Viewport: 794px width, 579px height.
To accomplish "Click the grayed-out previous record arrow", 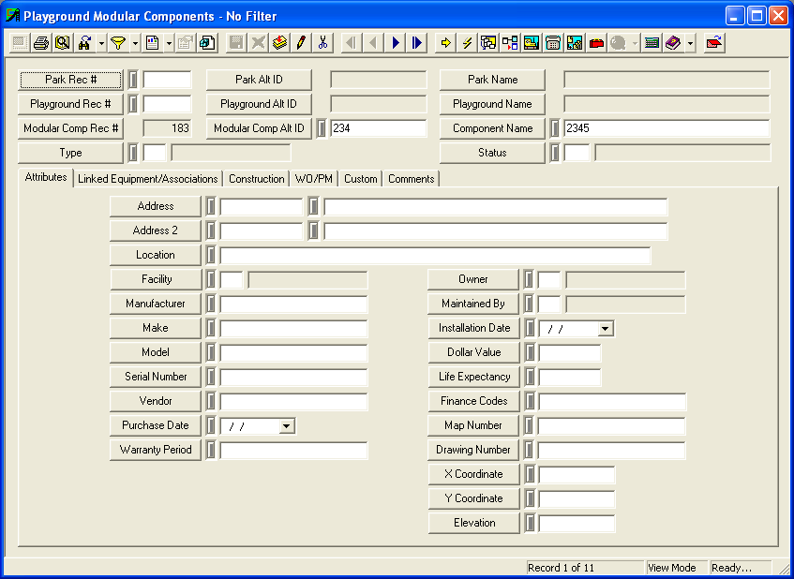I will click(374, 43).
